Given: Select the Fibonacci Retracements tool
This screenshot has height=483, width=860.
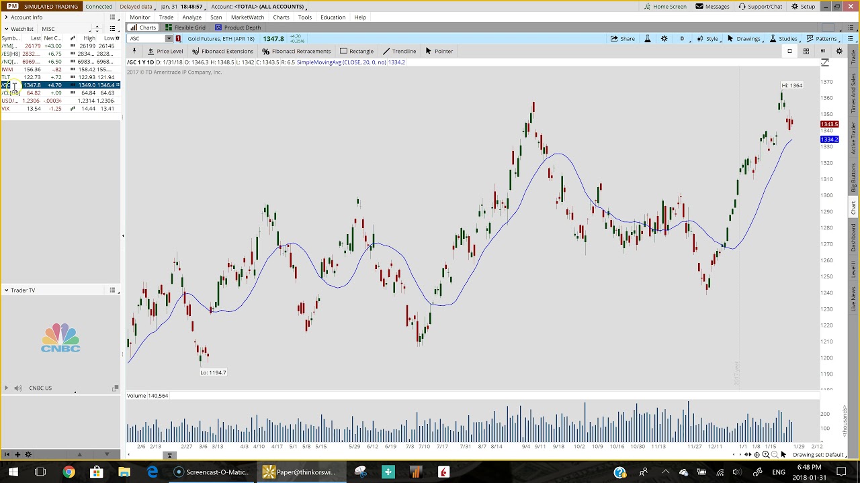Looking at the screenshot, I should (296, 51).
